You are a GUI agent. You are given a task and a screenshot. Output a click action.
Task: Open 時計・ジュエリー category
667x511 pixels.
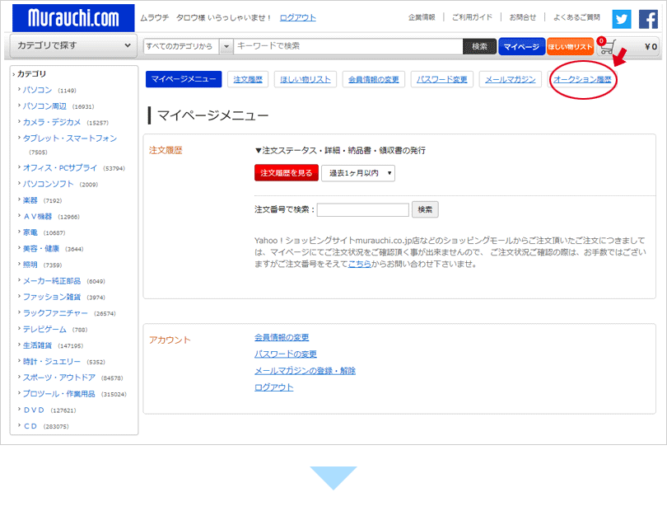(52, 362)
